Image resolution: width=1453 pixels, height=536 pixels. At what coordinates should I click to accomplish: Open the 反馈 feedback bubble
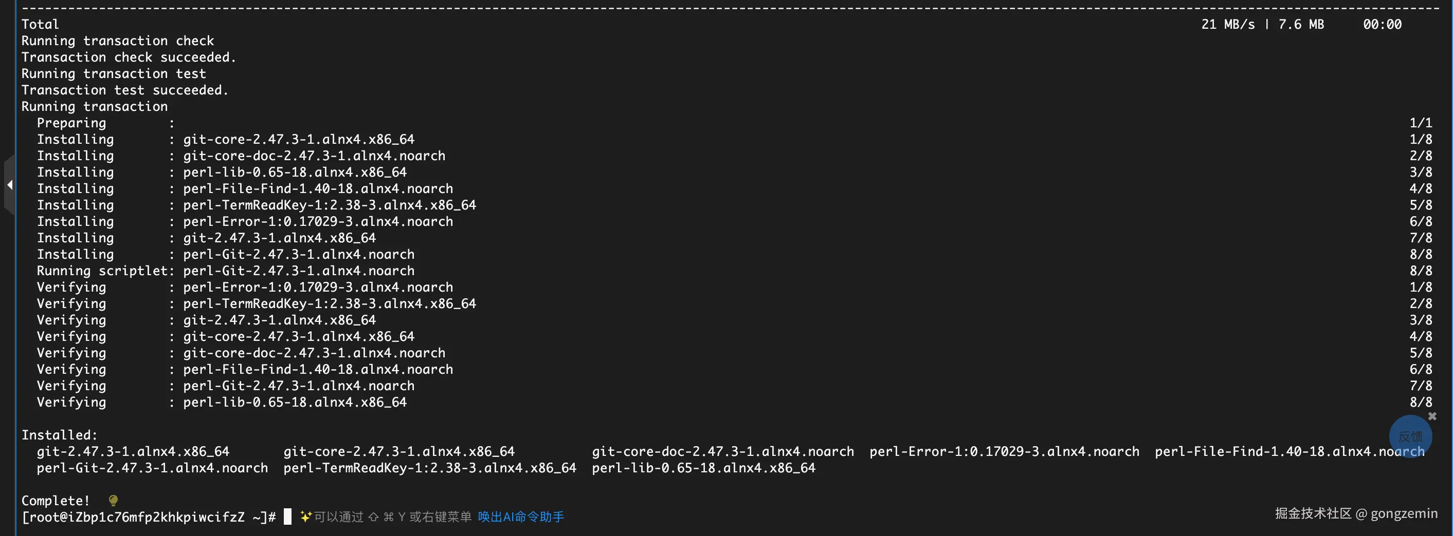[1410, 436]
